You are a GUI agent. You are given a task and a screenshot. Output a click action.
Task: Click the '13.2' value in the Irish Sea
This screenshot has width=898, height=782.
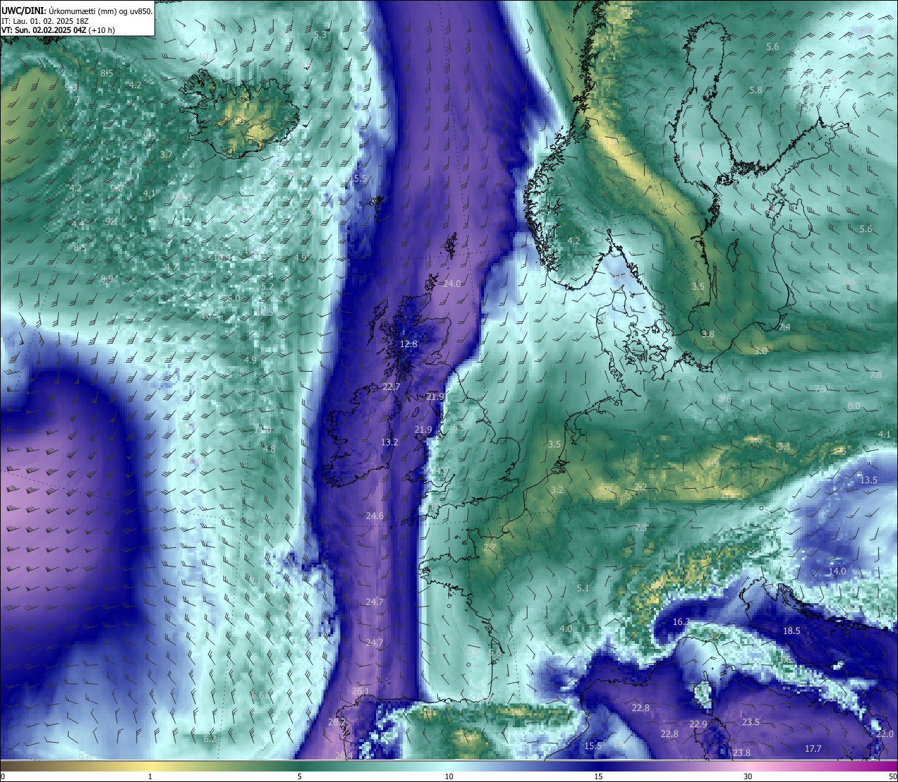(x=389, y=442)
